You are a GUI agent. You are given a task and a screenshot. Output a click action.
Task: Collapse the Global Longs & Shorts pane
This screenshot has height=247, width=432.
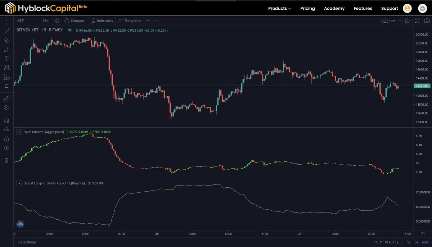(19, 183)
